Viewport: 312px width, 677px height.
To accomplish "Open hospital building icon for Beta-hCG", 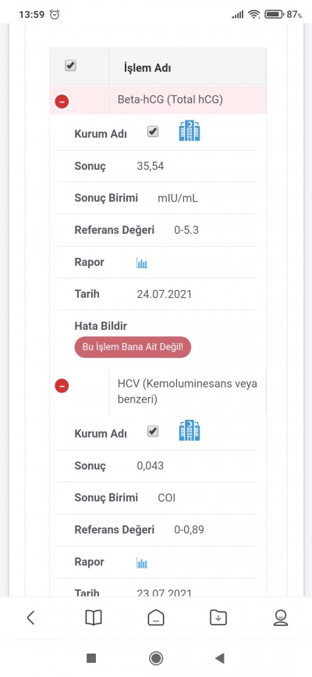I will (190, 131).
